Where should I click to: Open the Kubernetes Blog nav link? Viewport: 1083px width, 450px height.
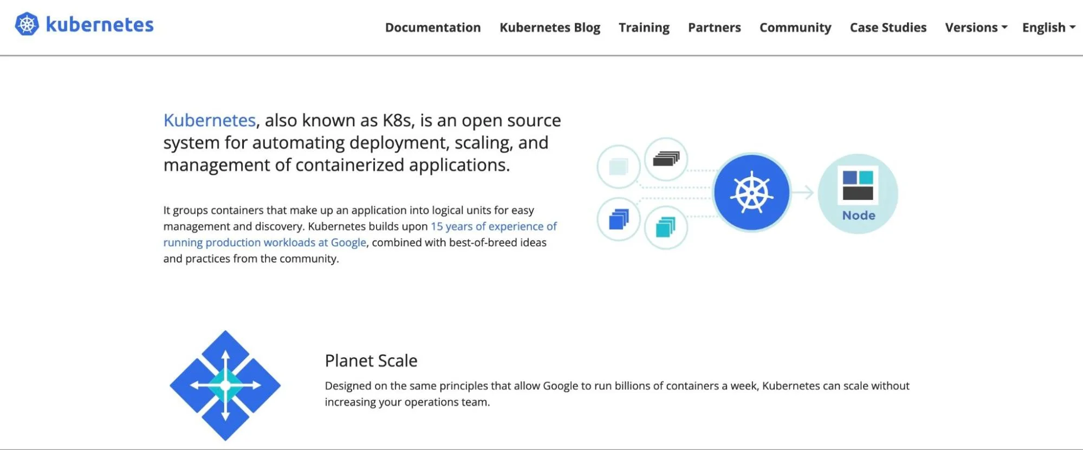point(550,28)
